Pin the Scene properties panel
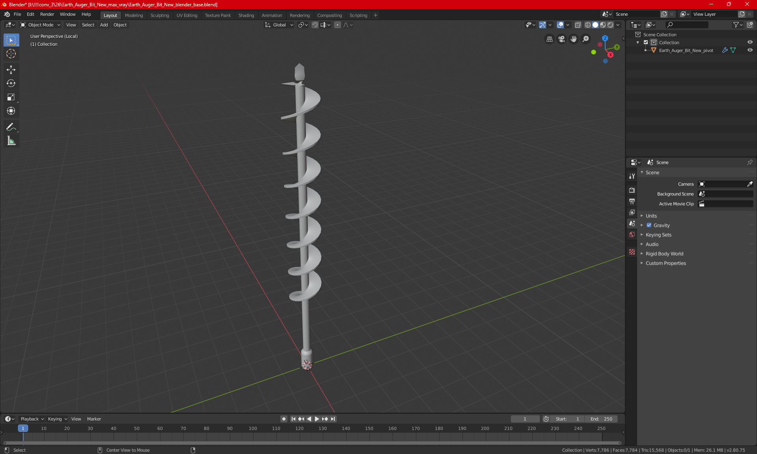Viewport: 757px width, 454px height. tap(750, 162)
